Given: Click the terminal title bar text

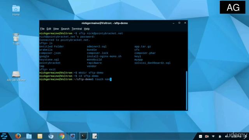Looking at the screenshot, I should tap(105, 23).
